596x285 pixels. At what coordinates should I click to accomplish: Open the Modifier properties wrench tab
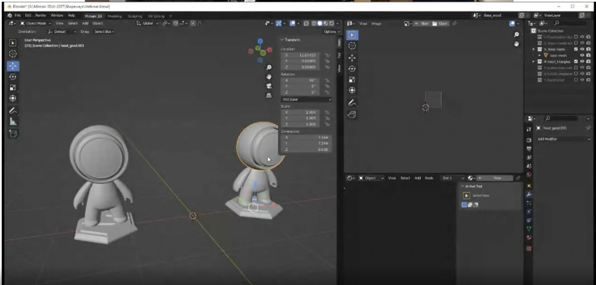[x=529, y=194]
